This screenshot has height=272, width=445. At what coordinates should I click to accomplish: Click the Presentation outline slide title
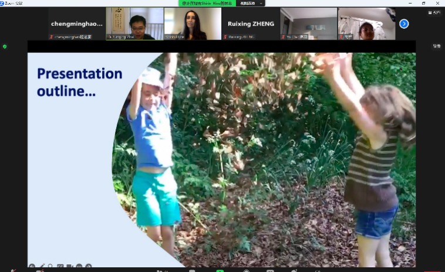click(x=79, y=82)
